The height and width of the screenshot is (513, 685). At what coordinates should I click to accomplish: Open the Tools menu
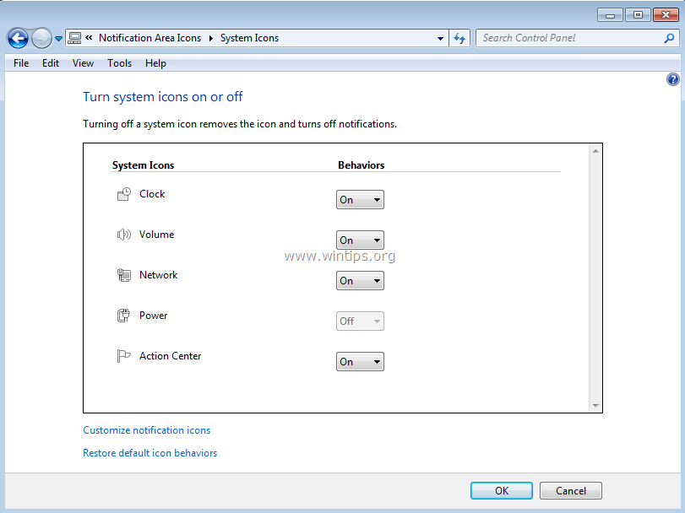[x=119, y=62]
